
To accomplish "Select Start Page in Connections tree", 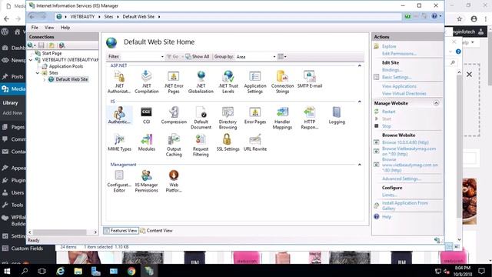I will (x=52, y=53).
